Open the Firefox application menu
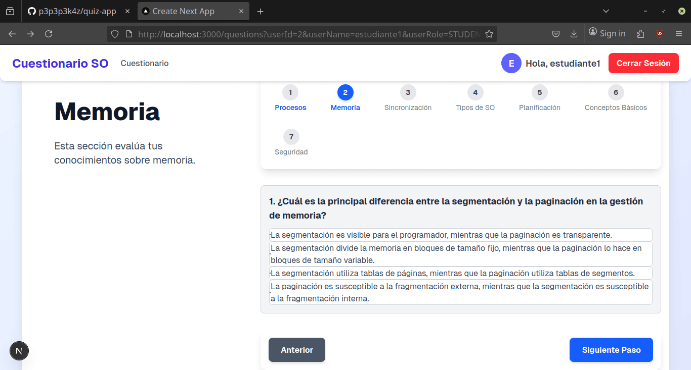Screen dimensions: 691x370 click(x=678, y=33)
